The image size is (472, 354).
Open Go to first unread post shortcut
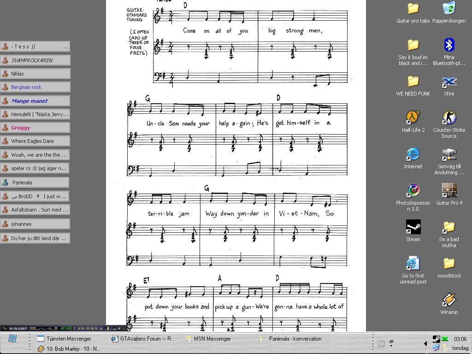(x=413, y=270)
